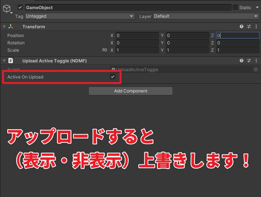Open Upload Active Toggle presets icon
Image resolution: width=261 pixels, height=197 pixels.
249,61
